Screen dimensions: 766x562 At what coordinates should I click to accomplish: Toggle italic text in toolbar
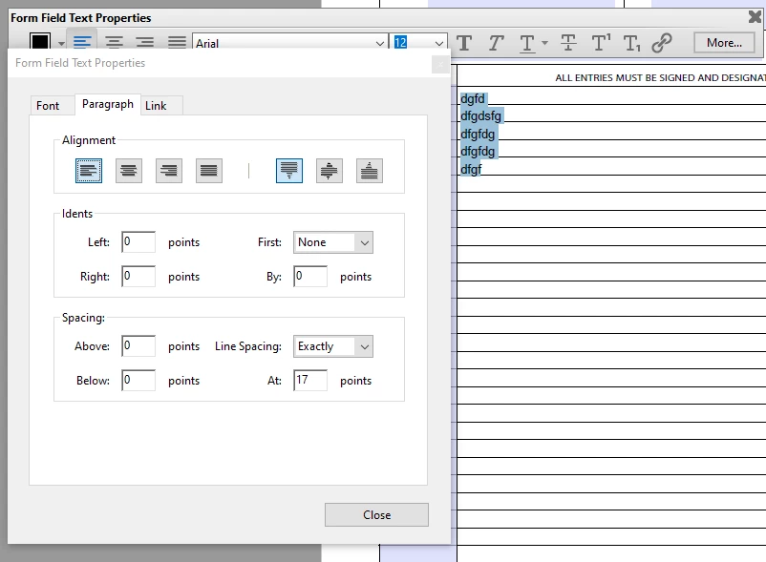[496, 43]
